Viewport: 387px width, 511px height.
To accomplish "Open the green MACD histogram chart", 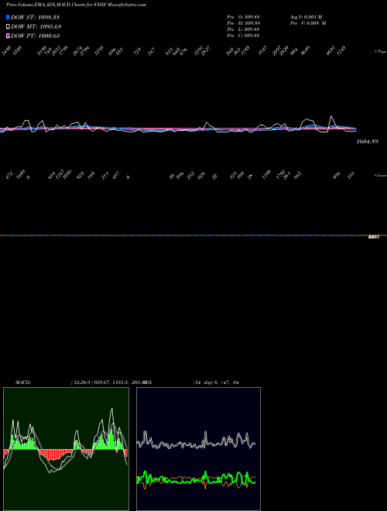I will (66, 449).
